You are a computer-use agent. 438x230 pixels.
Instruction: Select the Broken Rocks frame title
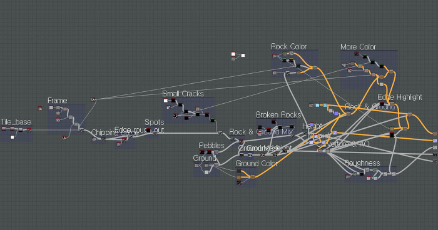click(278, 114)
